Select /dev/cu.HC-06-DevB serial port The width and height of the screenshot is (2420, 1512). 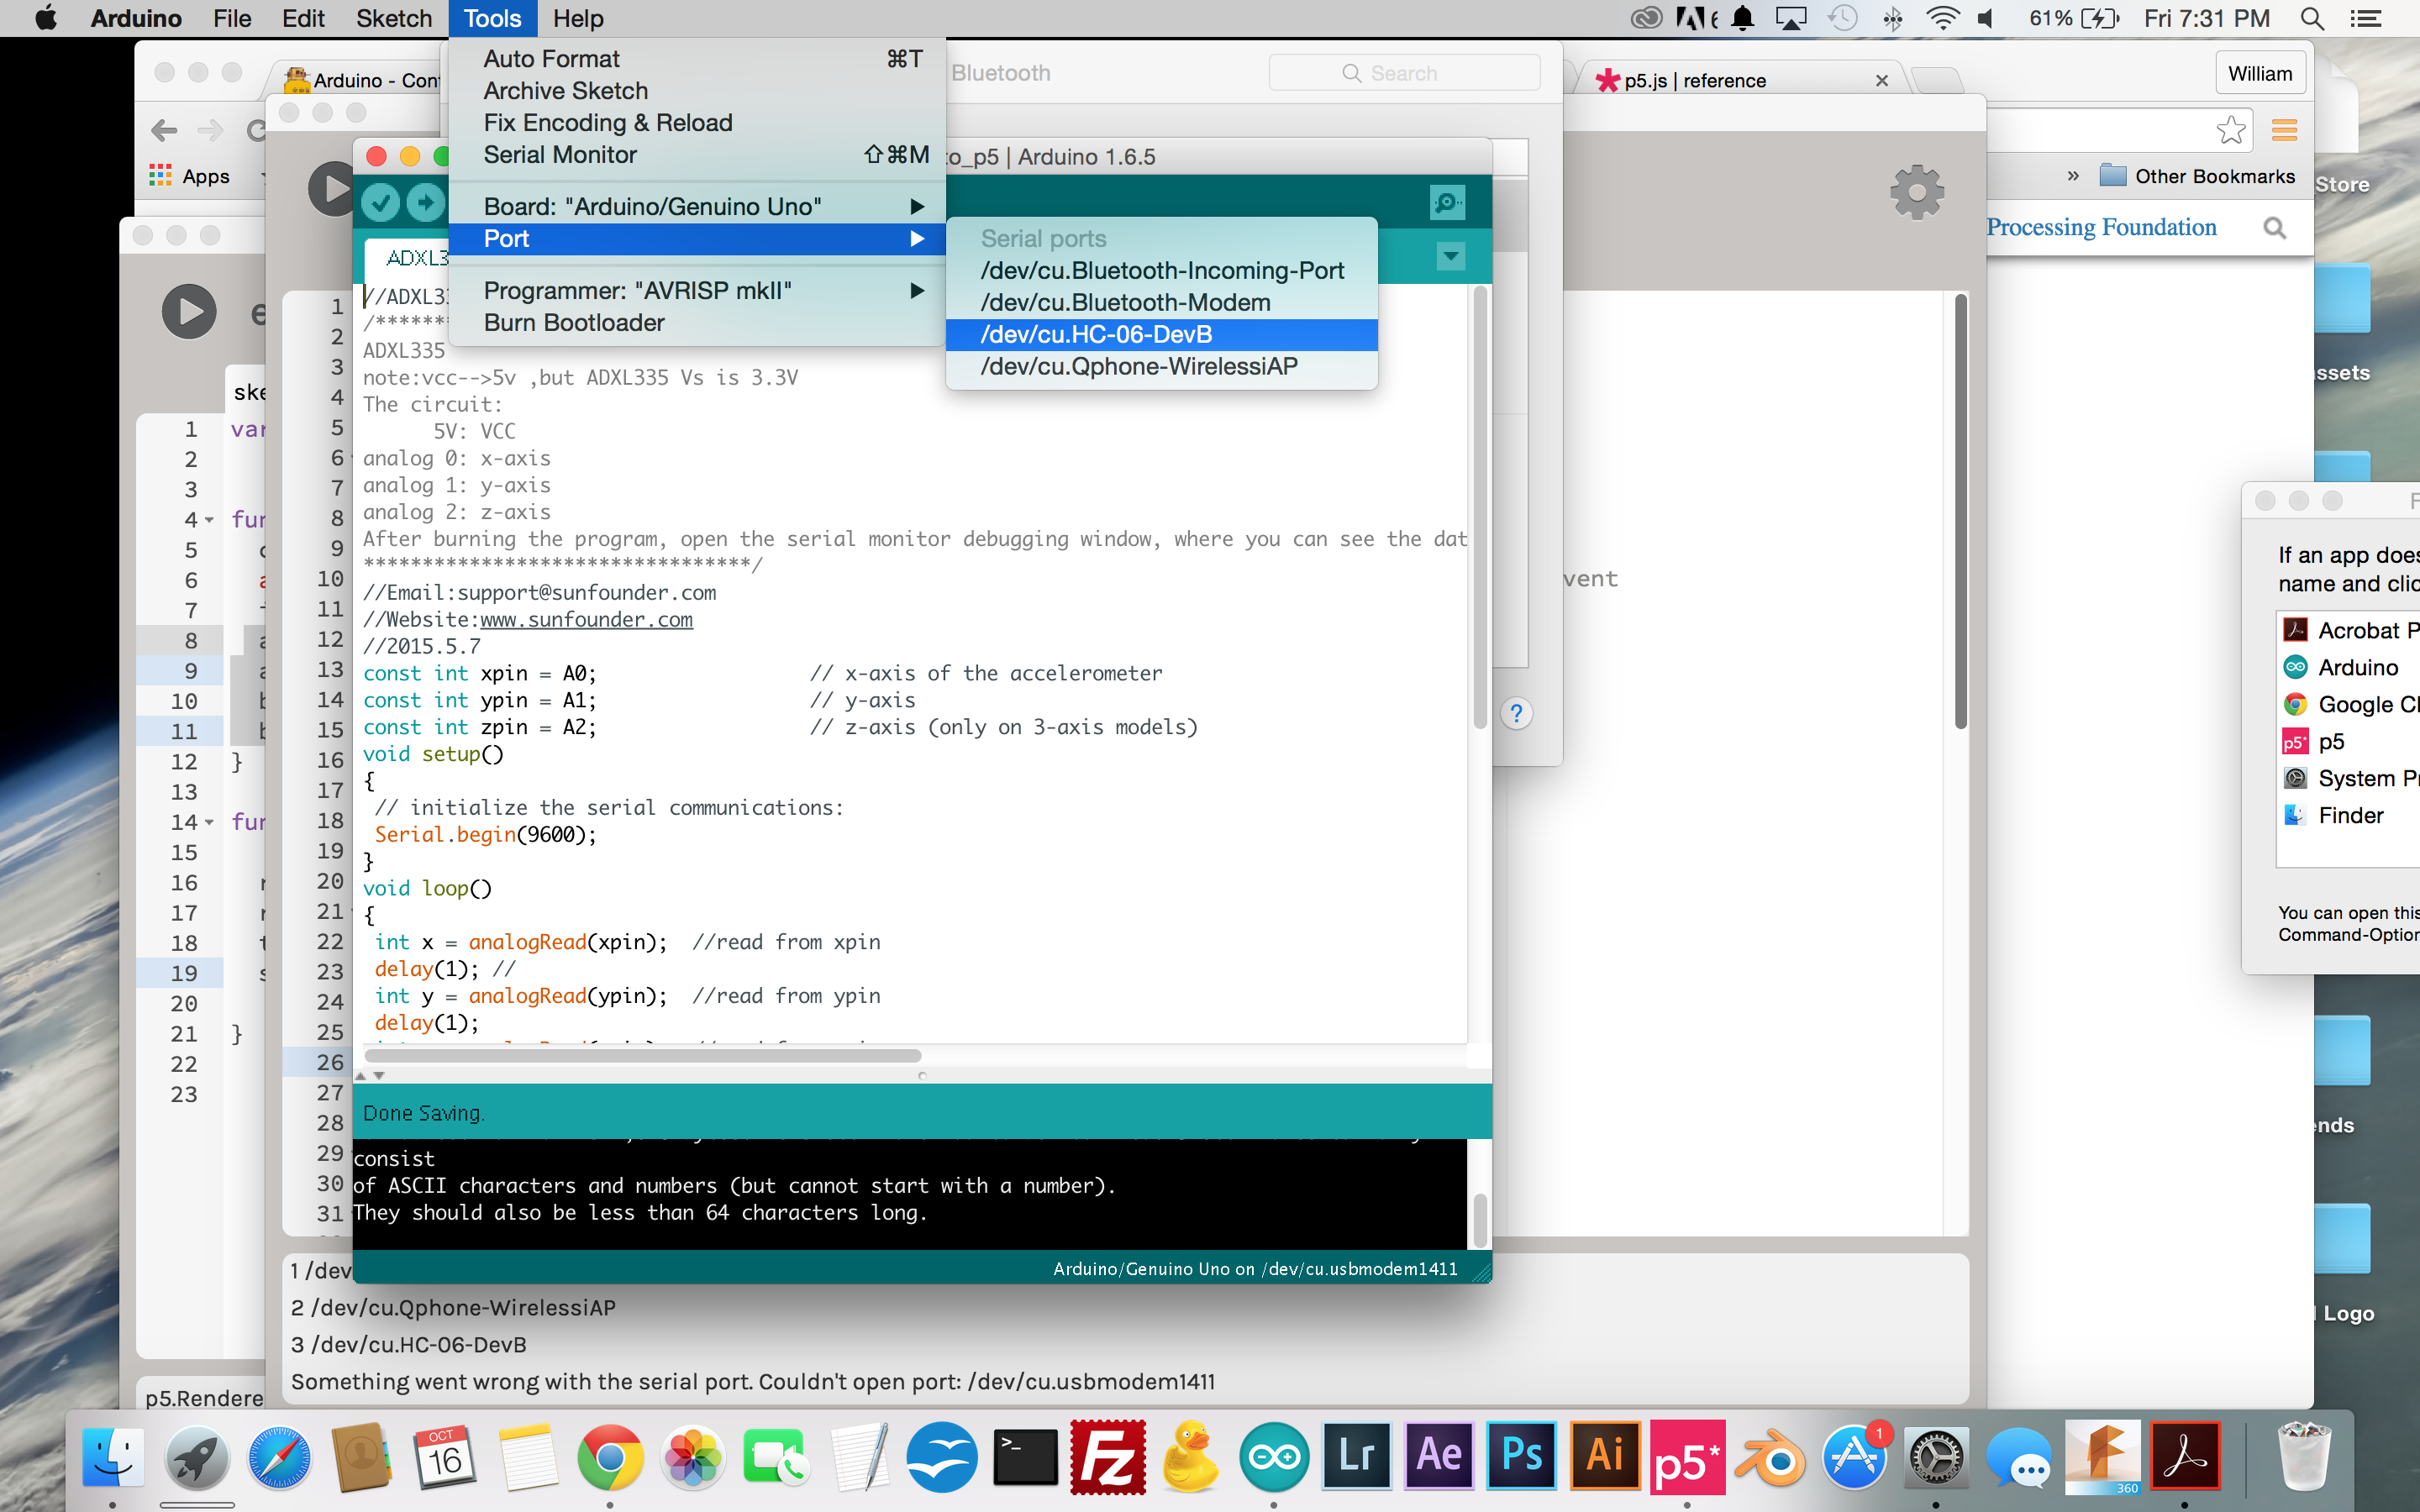(1161, 335)
